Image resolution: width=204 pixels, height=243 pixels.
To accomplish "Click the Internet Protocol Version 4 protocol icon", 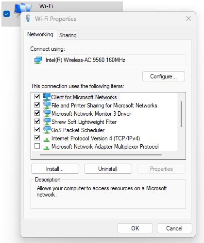I will pyautogui.click(x=47, y=139).
